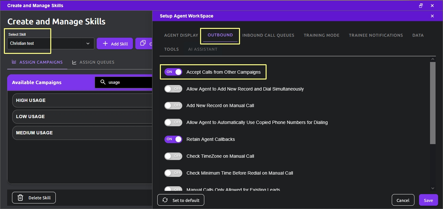Click the refresh icon on Set to default
This screenshot has width=443, height=209.
click(165, 200)
